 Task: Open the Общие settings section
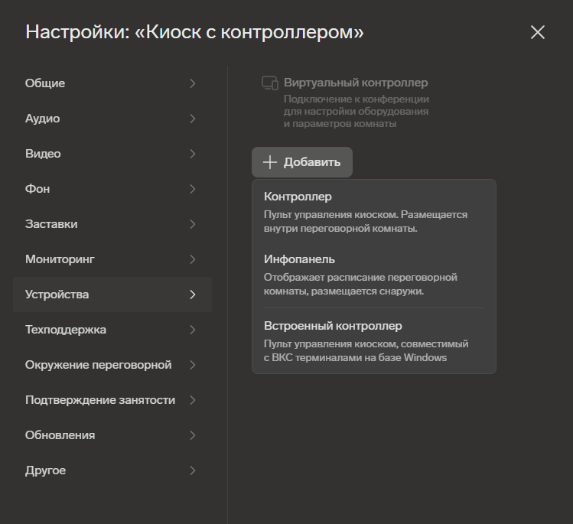45,83
